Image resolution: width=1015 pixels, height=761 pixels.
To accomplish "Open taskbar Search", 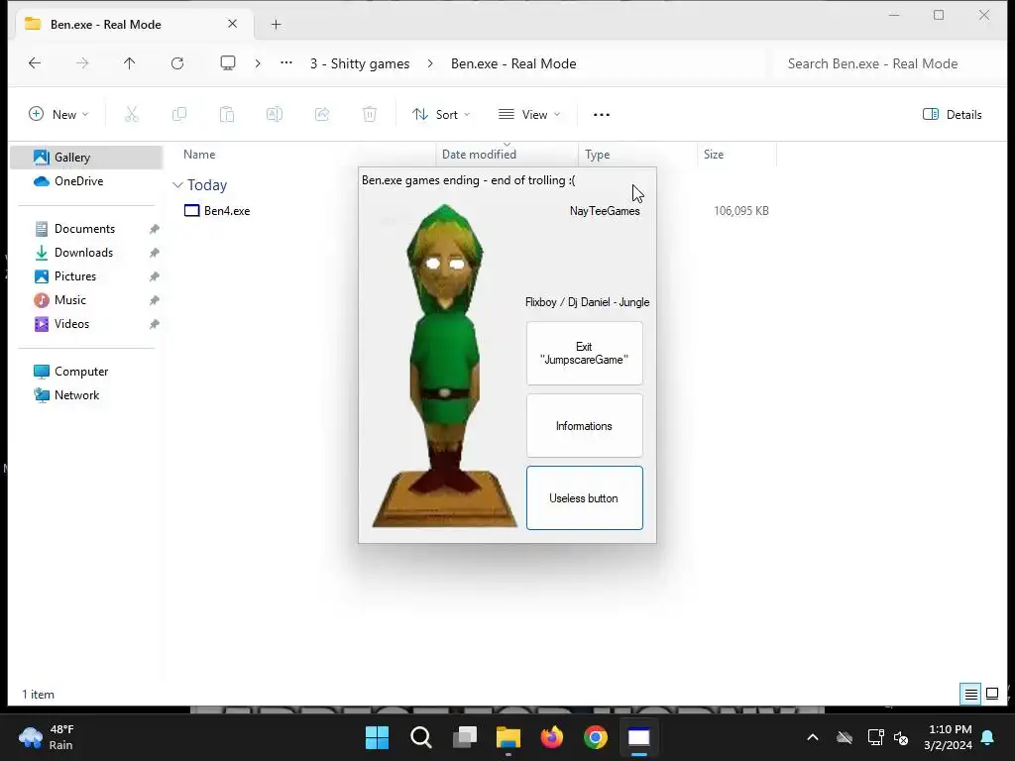I will tap(420, 737).
